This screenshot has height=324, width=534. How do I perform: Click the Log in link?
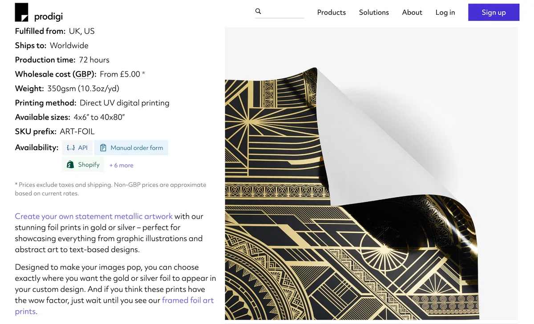pyautogui.click(x=445, y=12)
